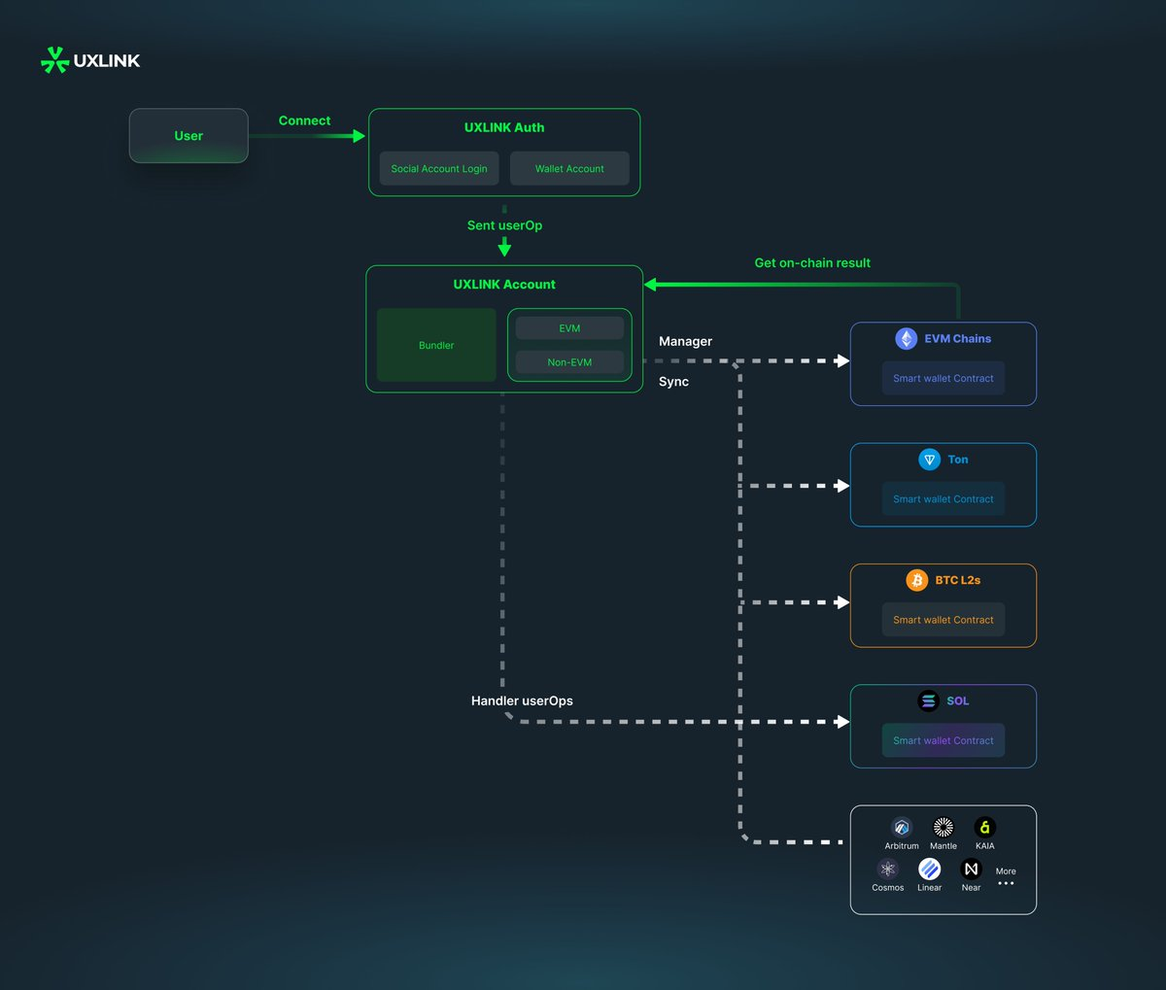The height and width of the screenshot is (990, 1166).
Task: Click the 'Ton' heading text
Action: [x=958, y=460]
